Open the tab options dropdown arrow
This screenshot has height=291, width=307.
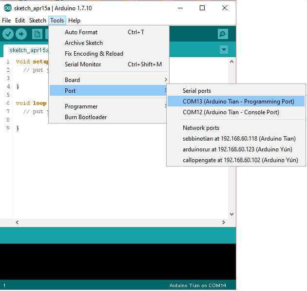point(224,49)
